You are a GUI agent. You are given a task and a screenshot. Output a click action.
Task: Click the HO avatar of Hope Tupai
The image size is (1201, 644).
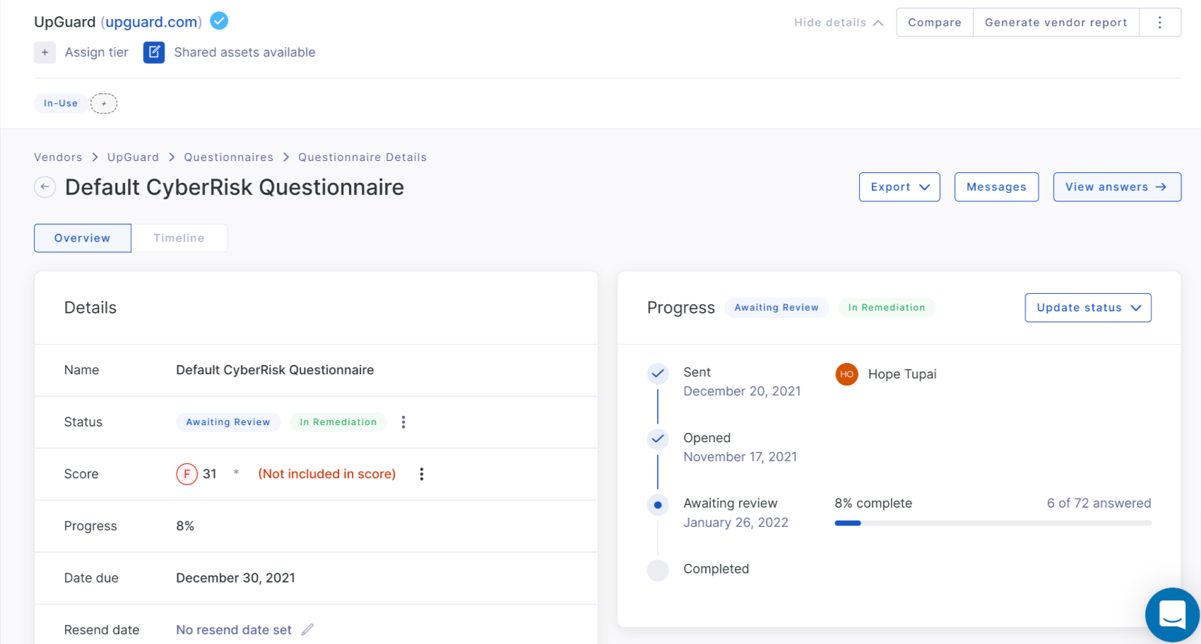coord(846,374)
